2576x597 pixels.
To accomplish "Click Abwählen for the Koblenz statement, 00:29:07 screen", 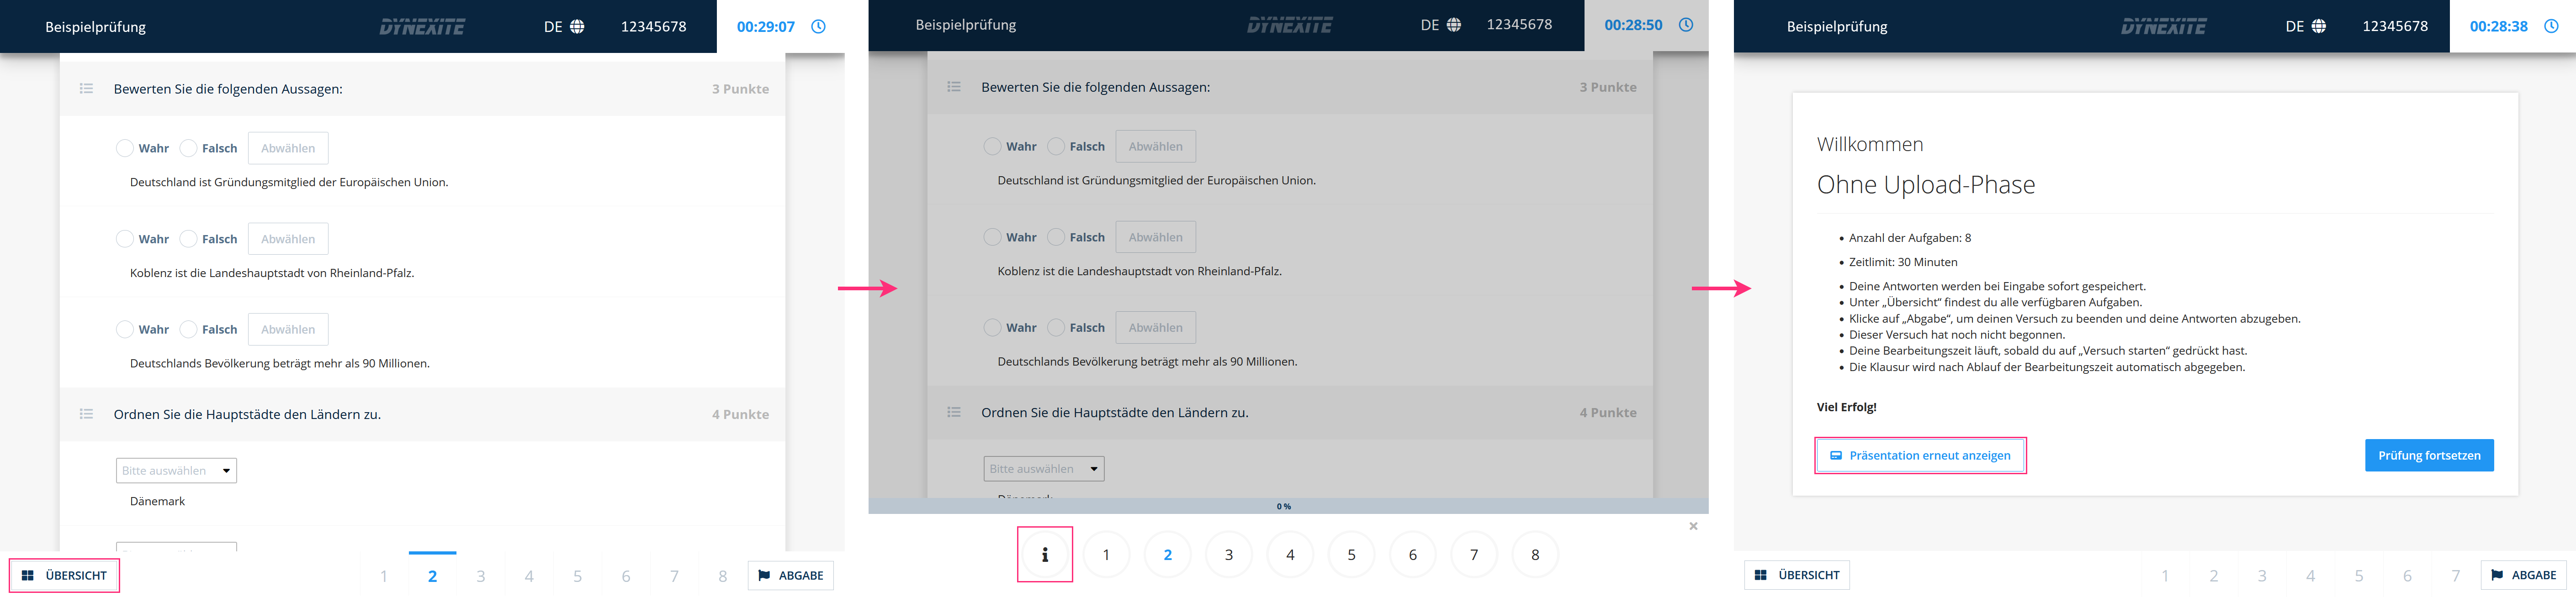I will tap(288, 239).
